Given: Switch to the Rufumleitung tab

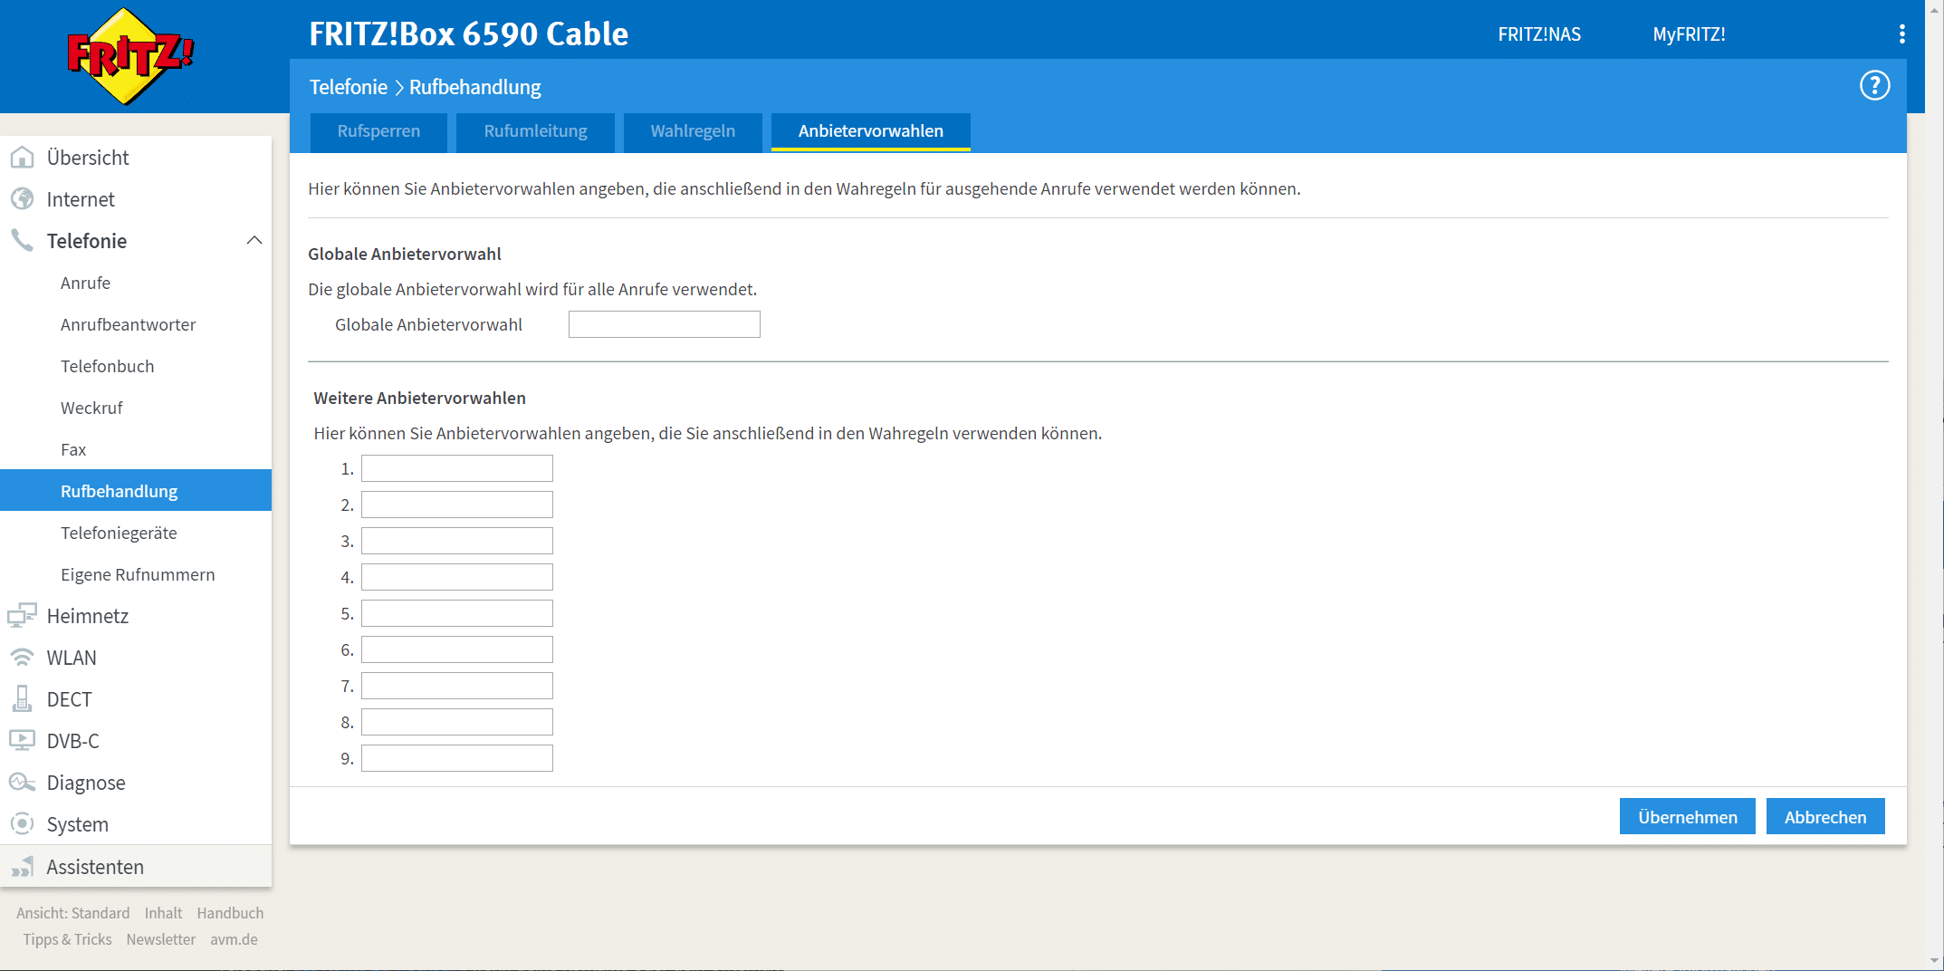Looking at the screenshot, I should [x=535, y=131].
